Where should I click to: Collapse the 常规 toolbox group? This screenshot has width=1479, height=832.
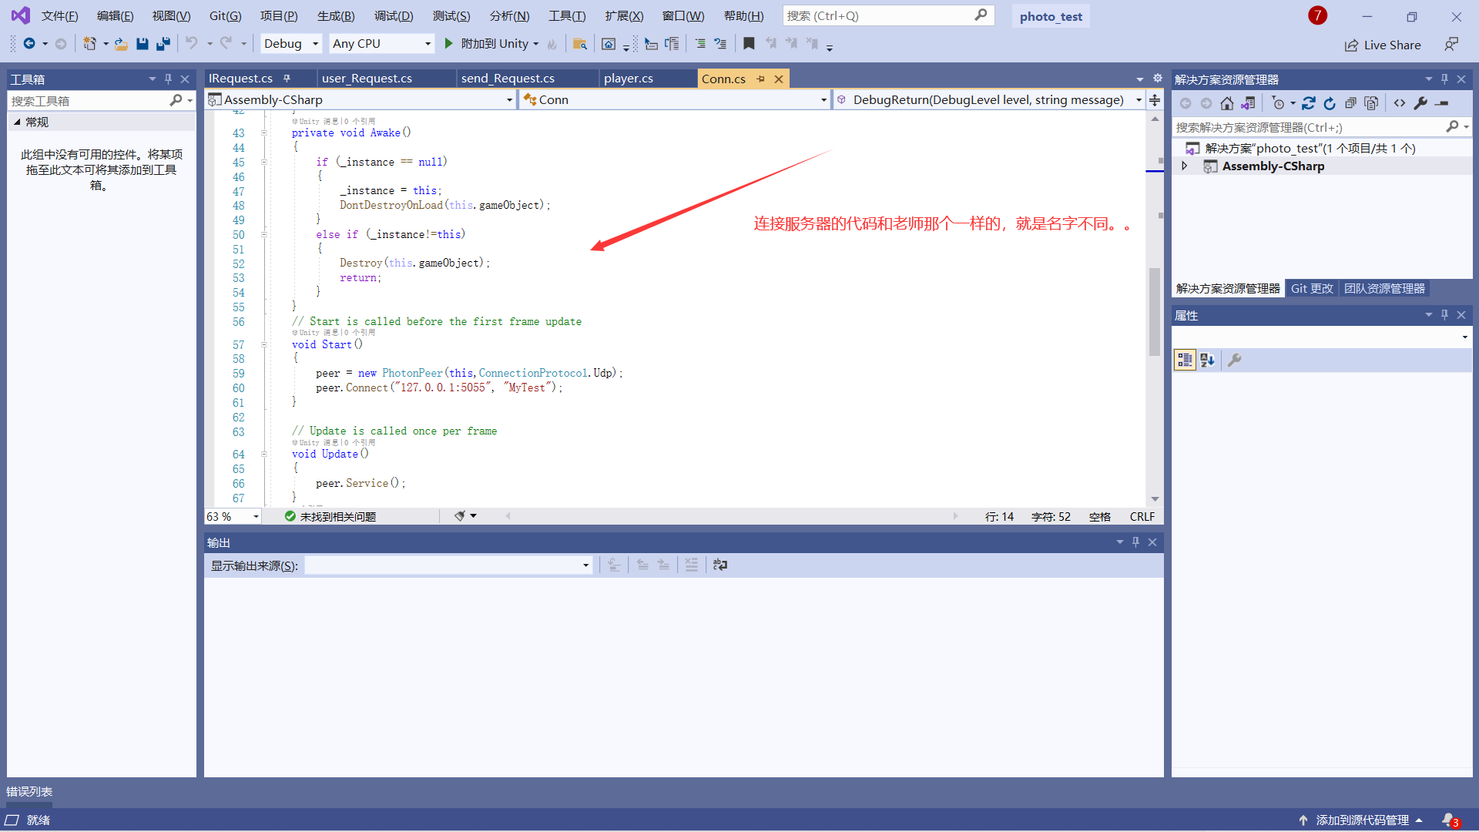17,122
